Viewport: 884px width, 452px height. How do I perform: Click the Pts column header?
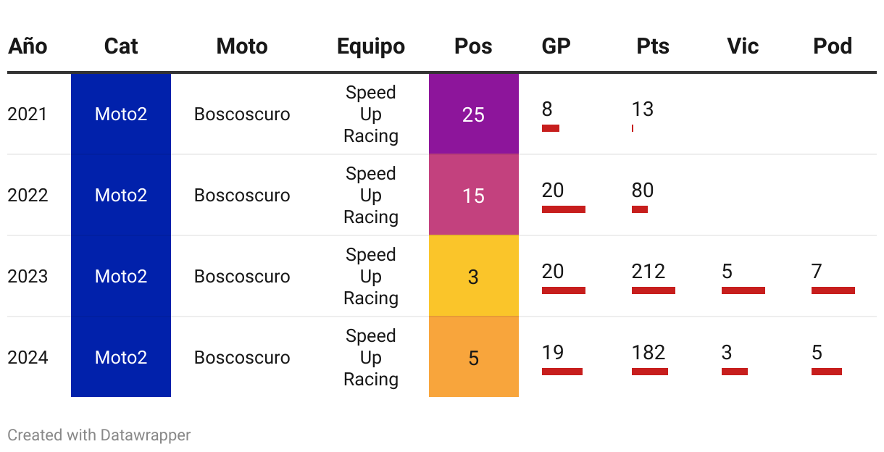tap(653, 46)
